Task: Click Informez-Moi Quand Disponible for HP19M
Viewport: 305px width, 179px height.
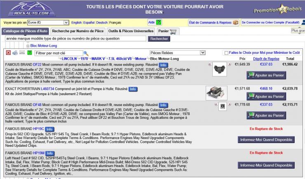Action: click(266, 165)
